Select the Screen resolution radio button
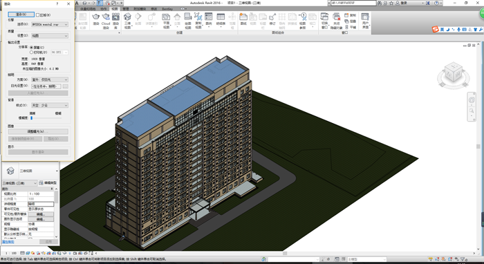The height and width of the screenshot is (264, 484). tap(32, 48)
